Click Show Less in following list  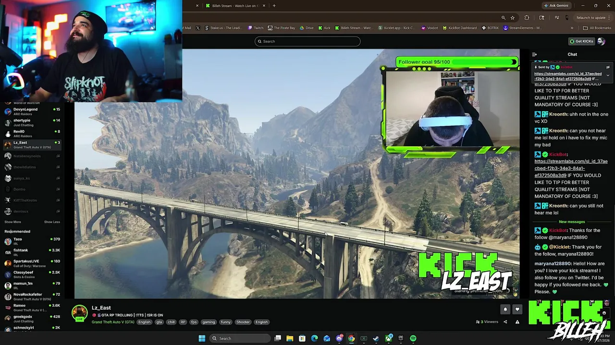[52, 222]
